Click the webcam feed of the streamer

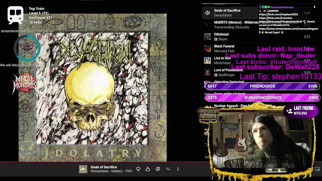coord(262,140)
